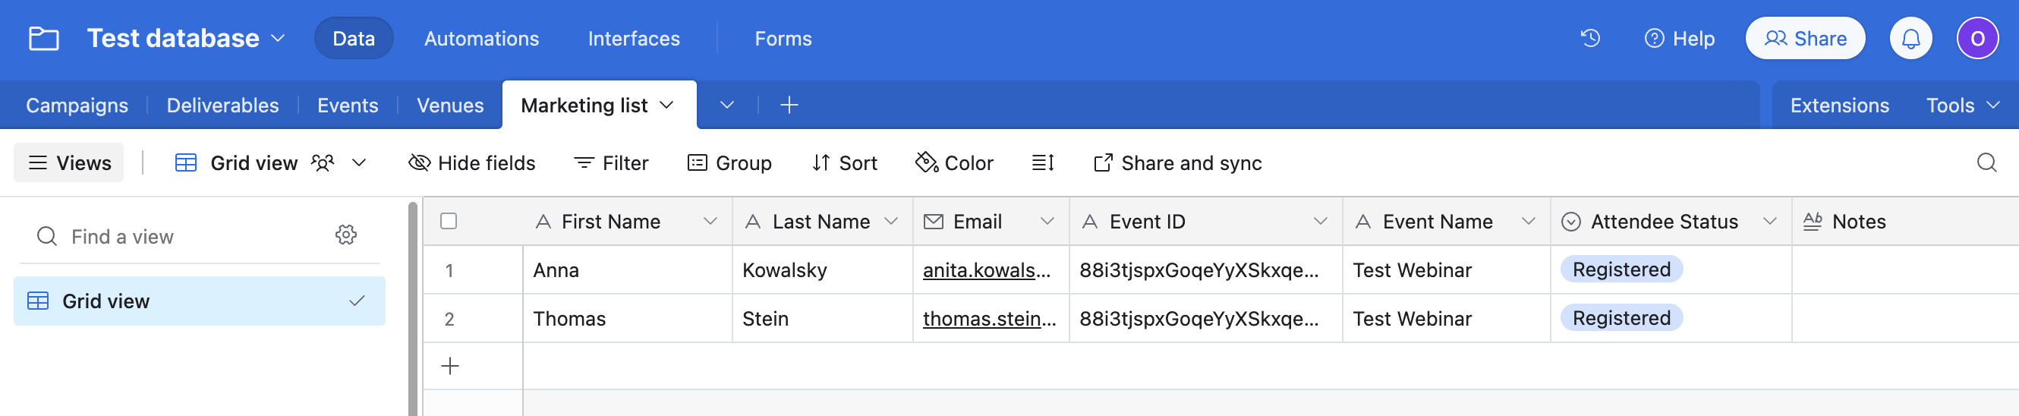Click Registered status in Thomas's row
The height and width of the screenshot is (416, 2019).
click(x=1621, y=318)
